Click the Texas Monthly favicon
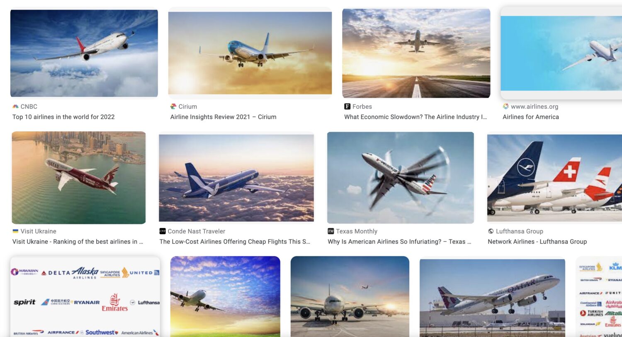The height and width of the screenshot is (337, 622). pos(331,231)
